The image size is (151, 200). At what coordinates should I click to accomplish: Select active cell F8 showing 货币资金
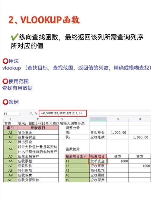pyautogui.click(x=98, y=161)
